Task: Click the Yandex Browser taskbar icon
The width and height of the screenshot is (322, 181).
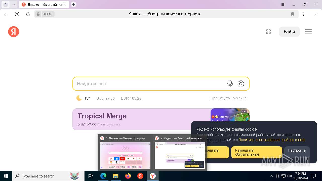Action: (153, 176)
